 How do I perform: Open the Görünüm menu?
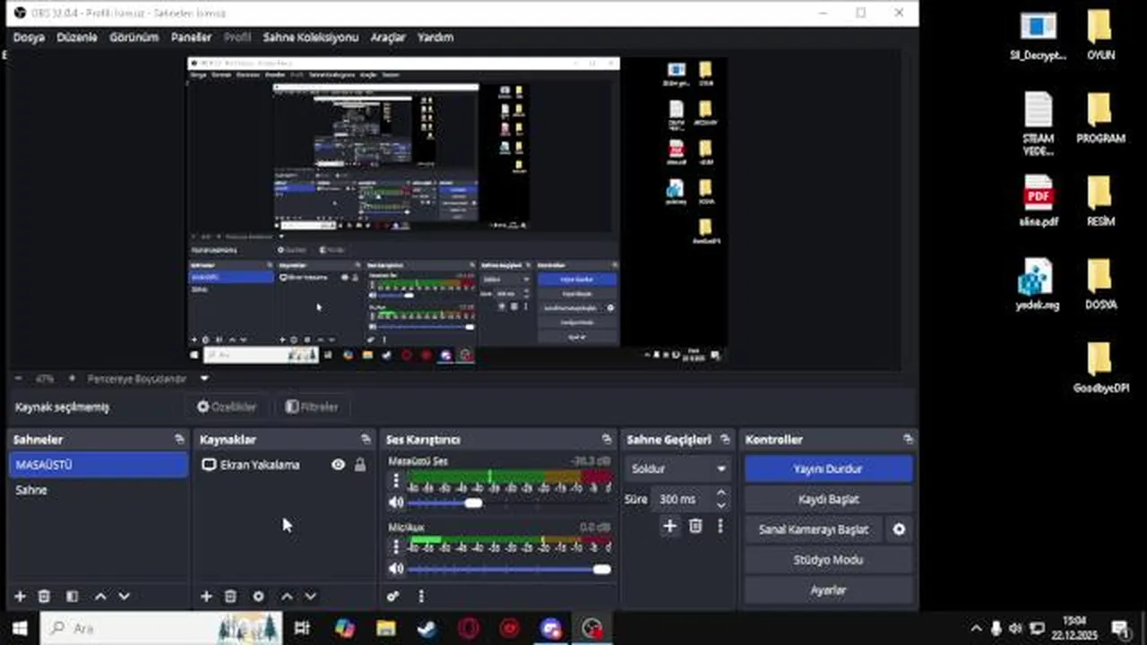(x=134, y=38)
